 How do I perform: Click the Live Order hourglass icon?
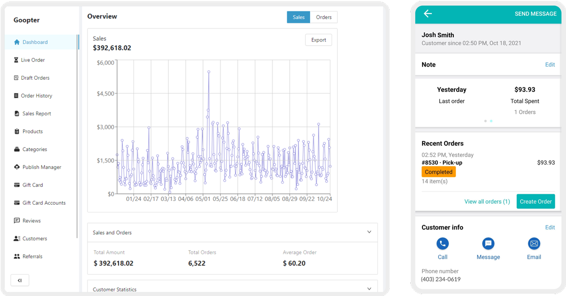pyautogui.click(x=16, y=60)
